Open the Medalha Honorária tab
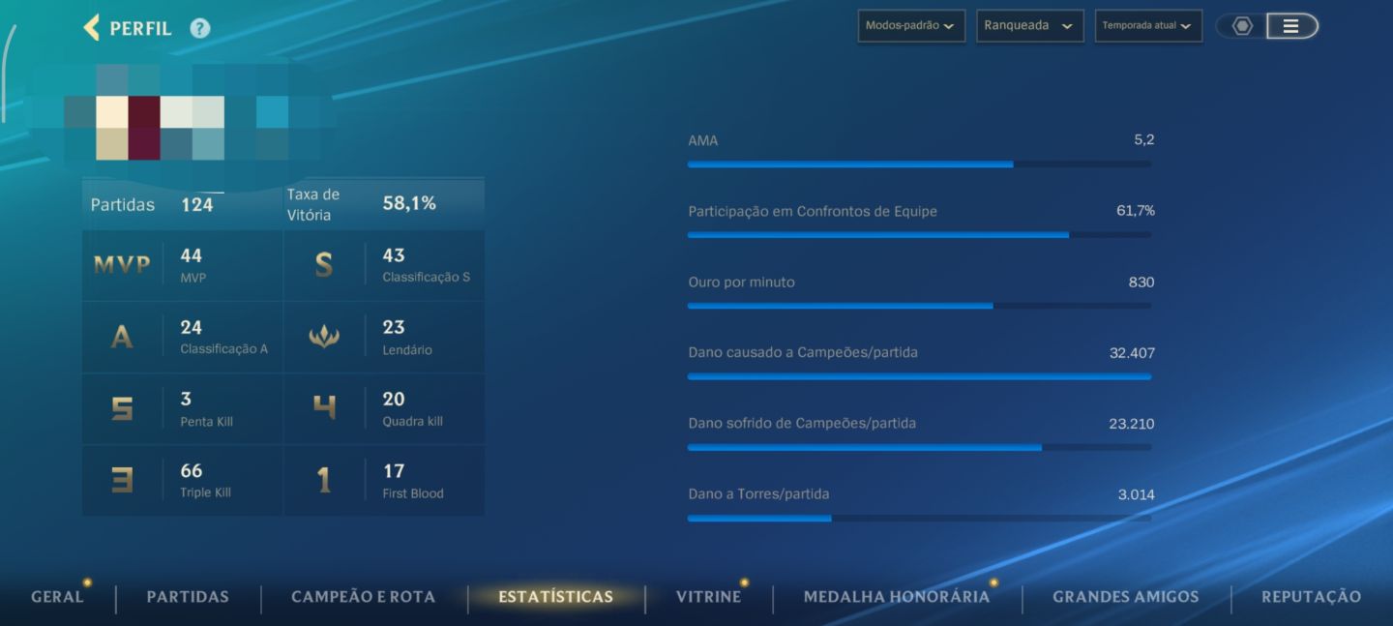 coord(897,597)
